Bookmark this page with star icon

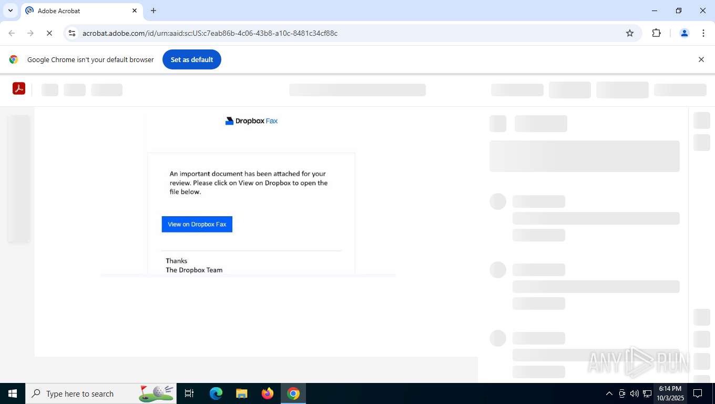click(630, 33)
